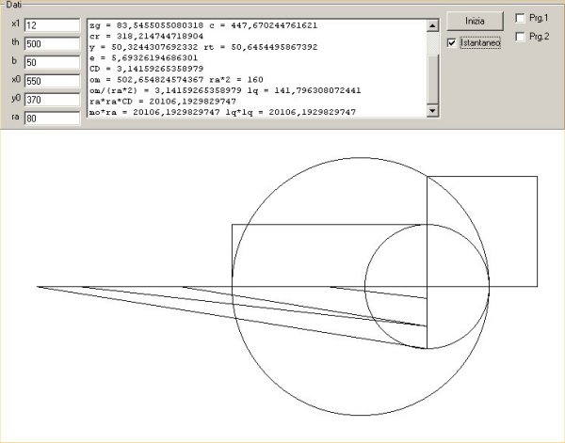Click the line starting 'mo*ra = 20106,1929829747'
This screenshot has width=565, height=443.
click(x=222, y=112)
